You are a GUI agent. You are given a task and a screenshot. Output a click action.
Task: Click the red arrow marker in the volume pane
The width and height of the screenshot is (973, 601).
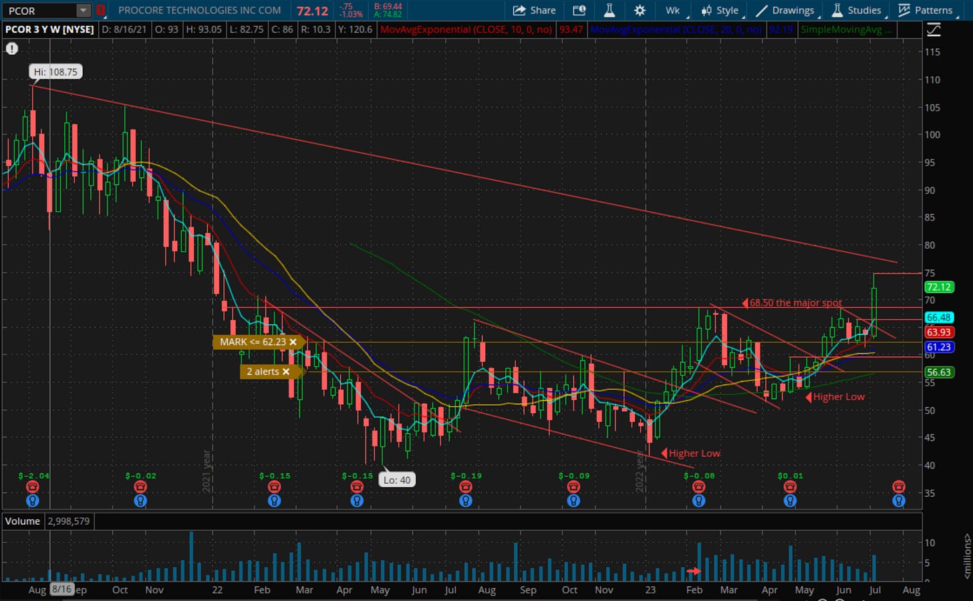click(694, 571)
